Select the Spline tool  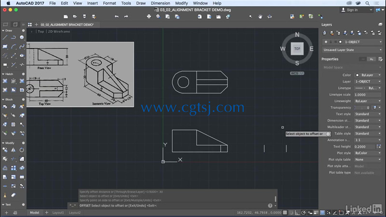coord(22,46)
